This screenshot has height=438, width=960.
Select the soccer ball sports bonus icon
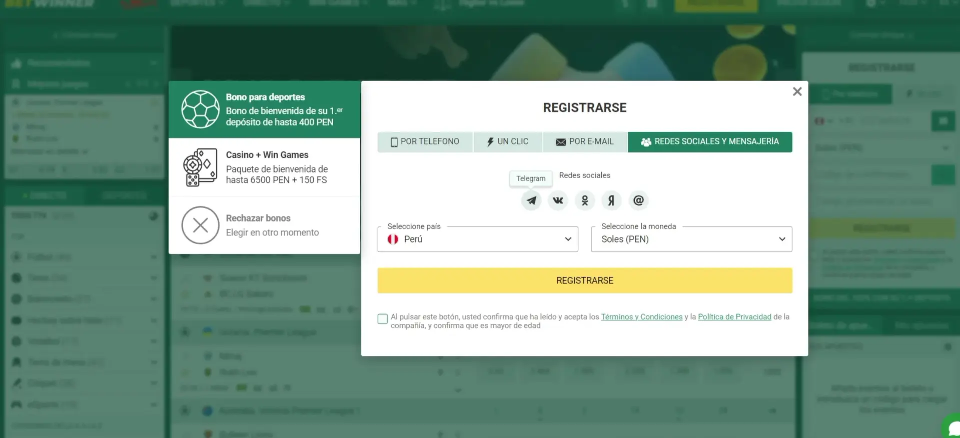200,109
